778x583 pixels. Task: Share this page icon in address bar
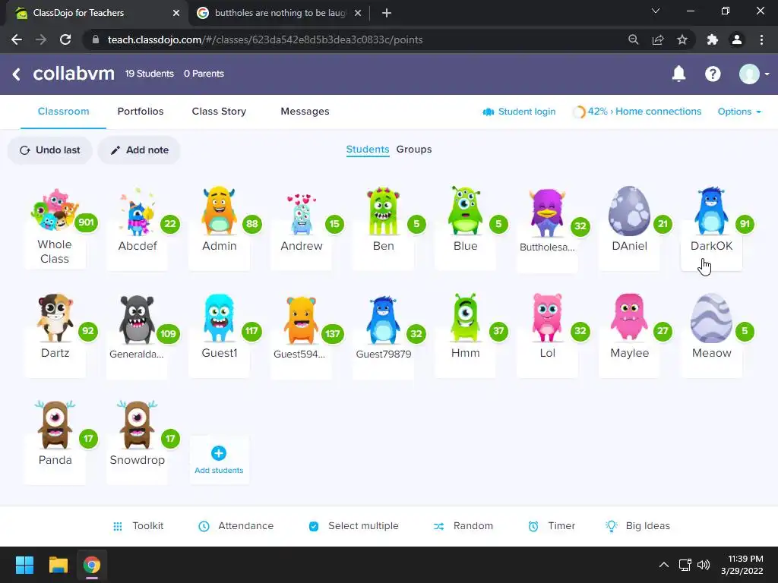click(x=658, y=39)
